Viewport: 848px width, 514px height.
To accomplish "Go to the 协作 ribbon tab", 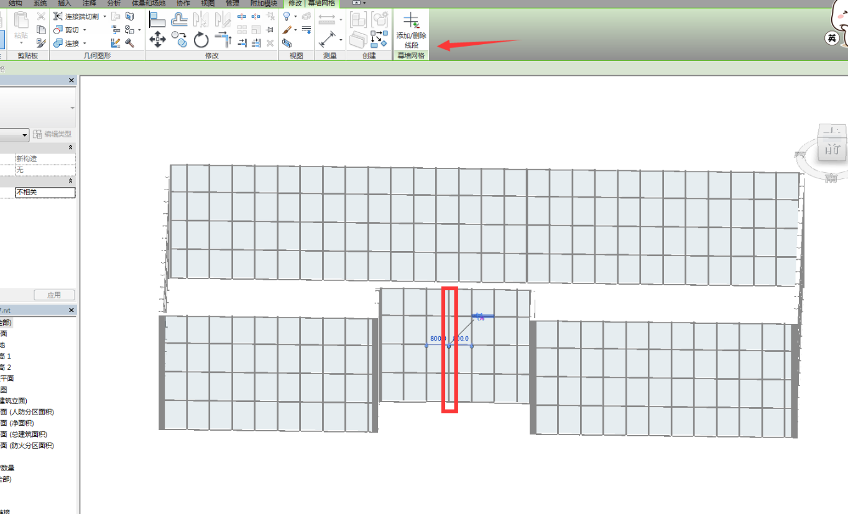I will 183,3.
